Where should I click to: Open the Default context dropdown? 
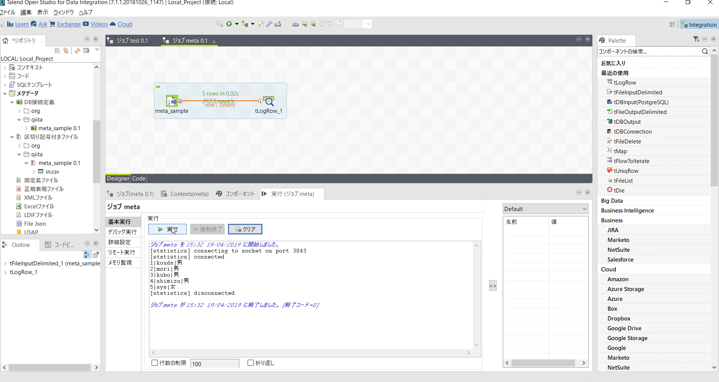click(x=545, y=209)
